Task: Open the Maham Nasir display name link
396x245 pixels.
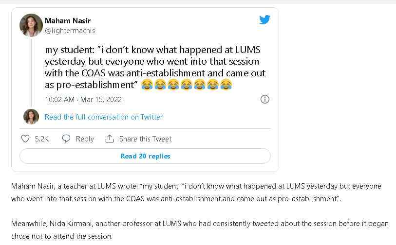Action: 68,21
